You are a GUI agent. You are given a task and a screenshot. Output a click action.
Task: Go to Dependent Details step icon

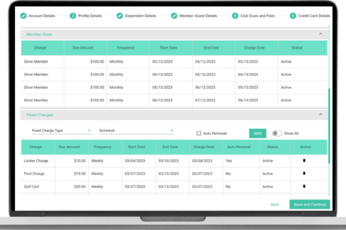(x=120, y=16)
